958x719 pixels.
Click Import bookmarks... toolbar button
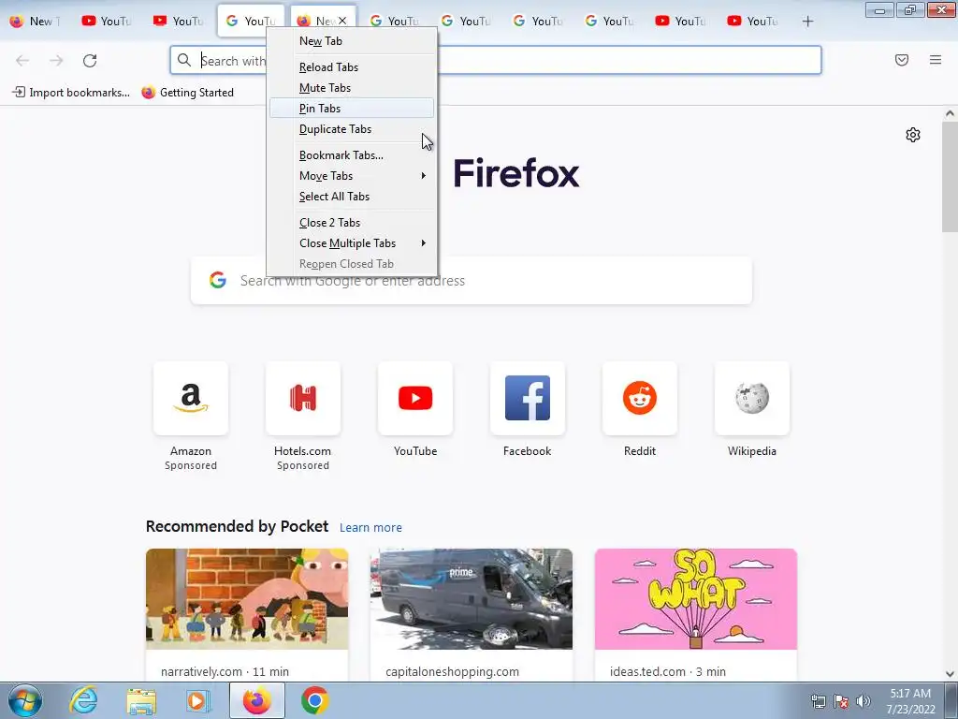point(71,93)
